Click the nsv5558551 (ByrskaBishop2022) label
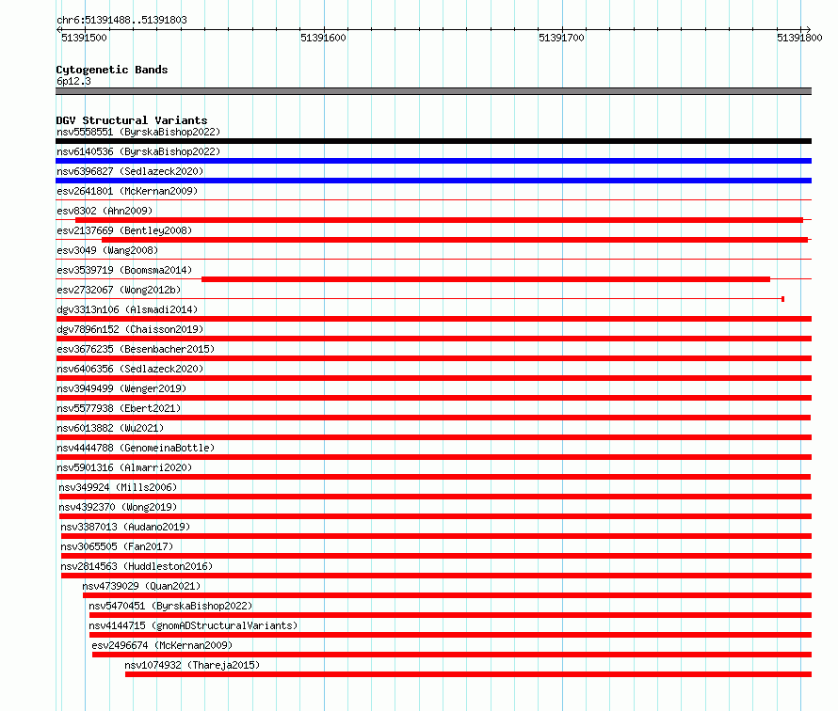 pos(138,132)
